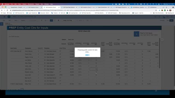175x98 pixels.
Task: Open the History menu in macOS menu bar
Action: click(x=24, y=4)
